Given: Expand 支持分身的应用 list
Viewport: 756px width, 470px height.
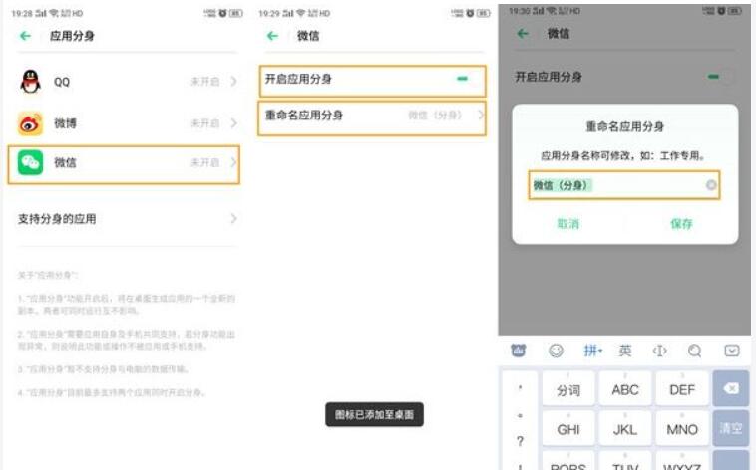Looking at the screenshot, I should click(128, 219).
